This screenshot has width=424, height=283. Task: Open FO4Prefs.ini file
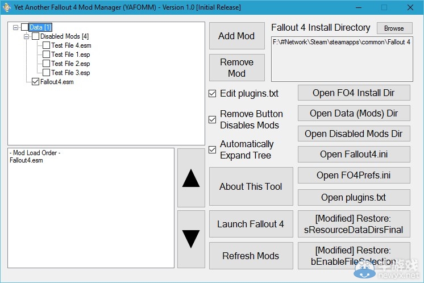(354, 175)
